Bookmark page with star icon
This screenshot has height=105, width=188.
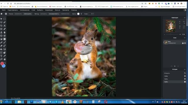146,3
